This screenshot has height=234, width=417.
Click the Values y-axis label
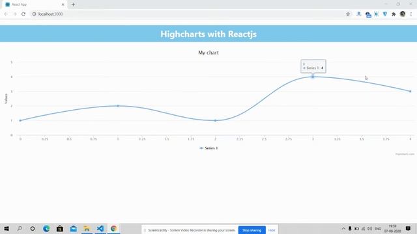pos(6,99)
